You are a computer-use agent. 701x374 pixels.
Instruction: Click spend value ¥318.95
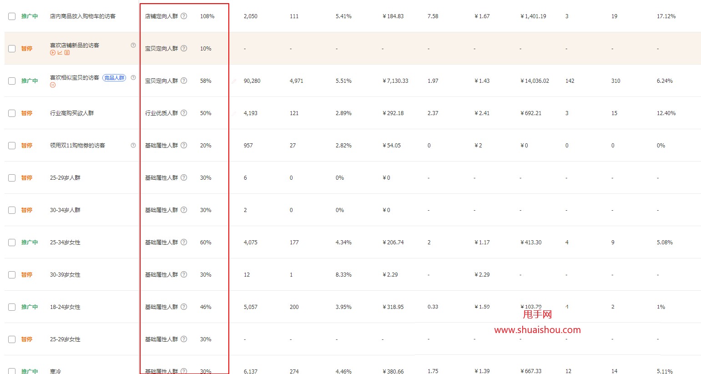click(x=393, y=307)
